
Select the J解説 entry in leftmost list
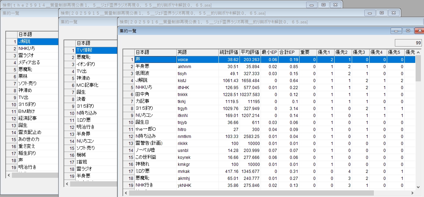[37, 42]
